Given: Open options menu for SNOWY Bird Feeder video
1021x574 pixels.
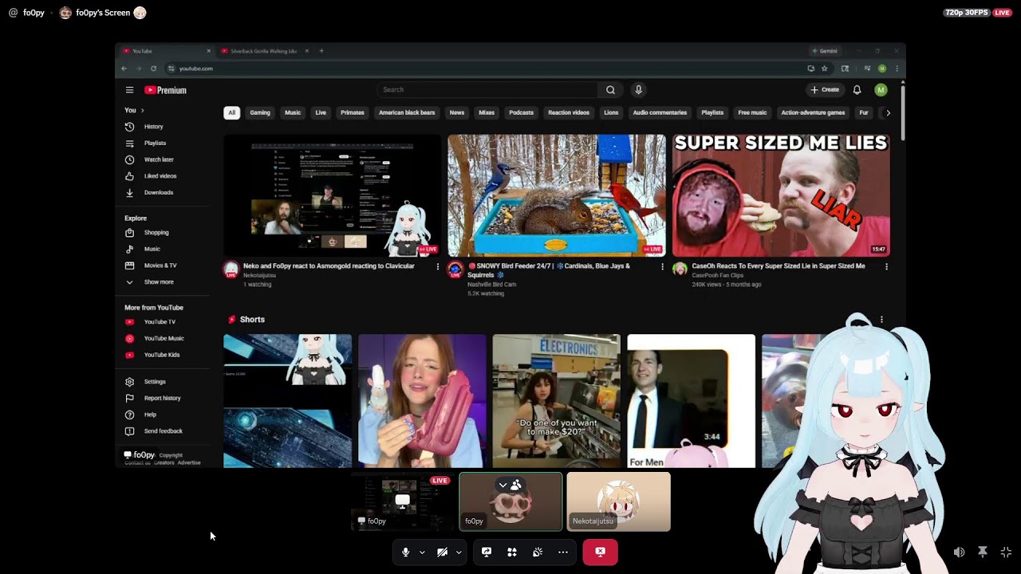Looking at the screenshot, I should tap(662, 266).
